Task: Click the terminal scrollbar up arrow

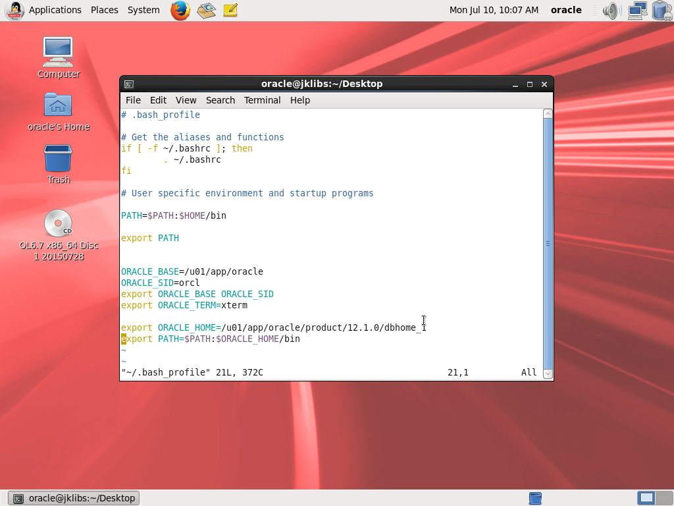Action: tap(548, 113)
